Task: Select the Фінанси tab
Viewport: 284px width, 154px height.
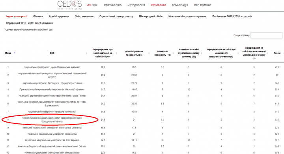Action: (x=38, y=16)
